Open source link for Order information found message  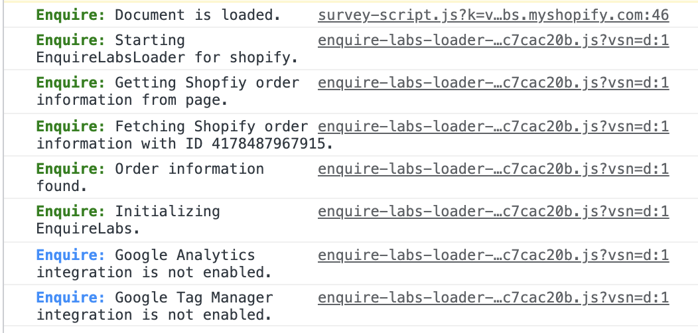click(493, 169)
